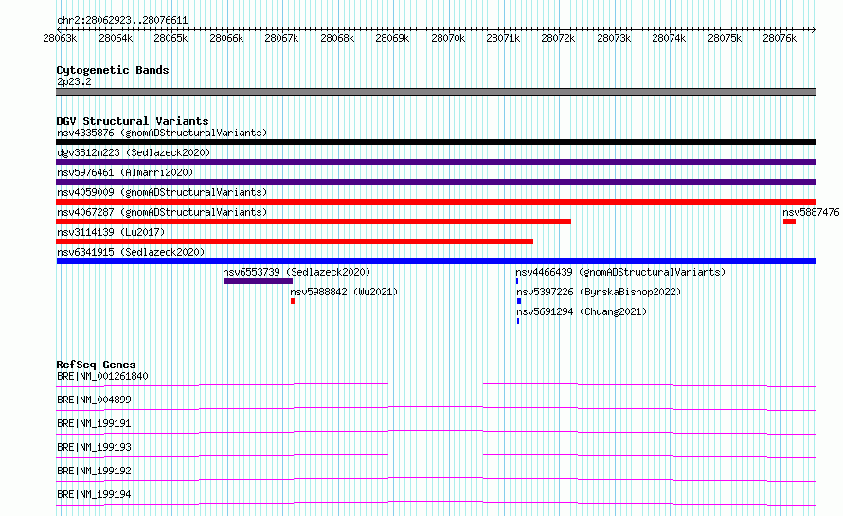This screenshot has width=843, height=516.
Task: Click the nsv4466439 gnomAD label
Action: tap(620, 272)
